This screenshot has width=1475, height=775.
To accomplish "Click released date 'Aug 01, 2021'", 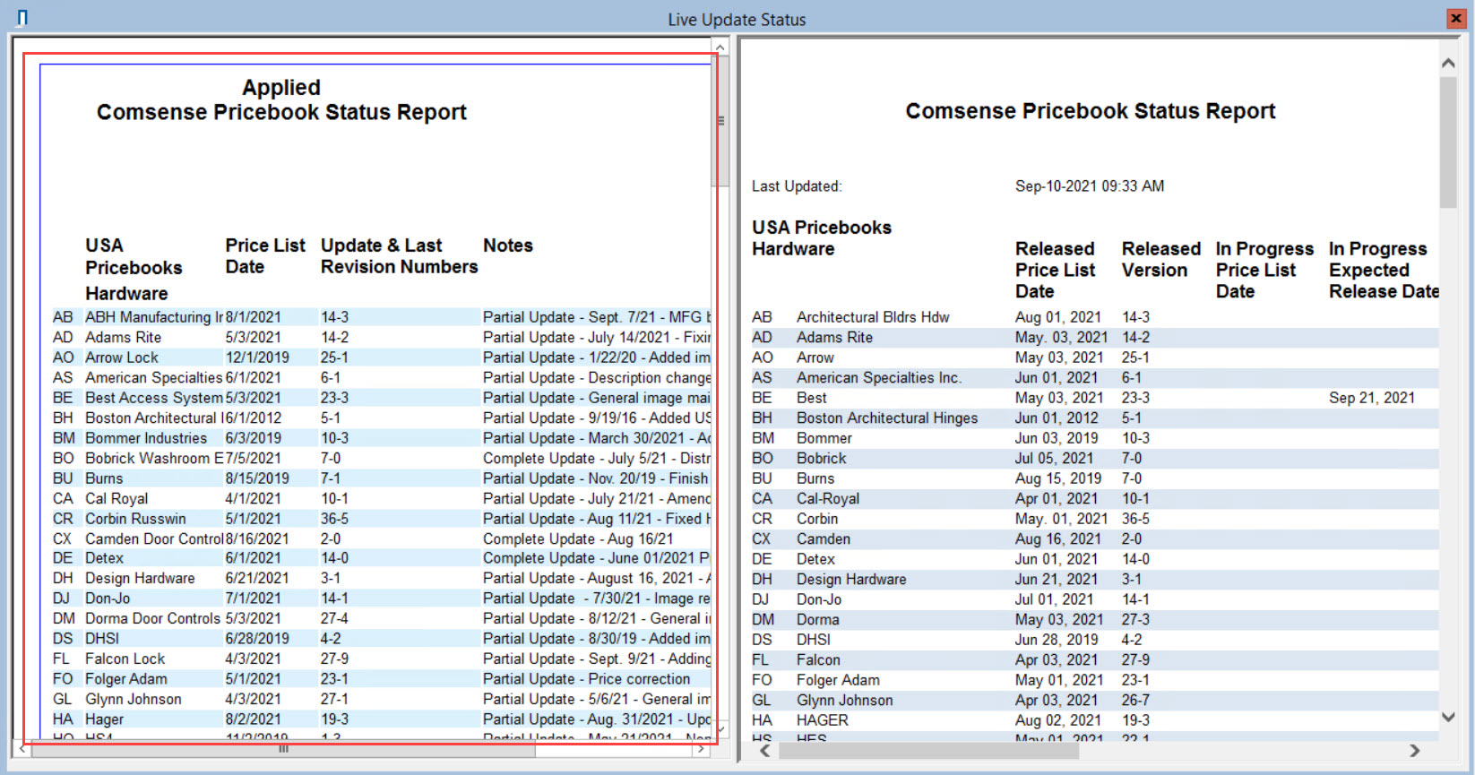I will pyautogui.click(x=1058, y=317).
